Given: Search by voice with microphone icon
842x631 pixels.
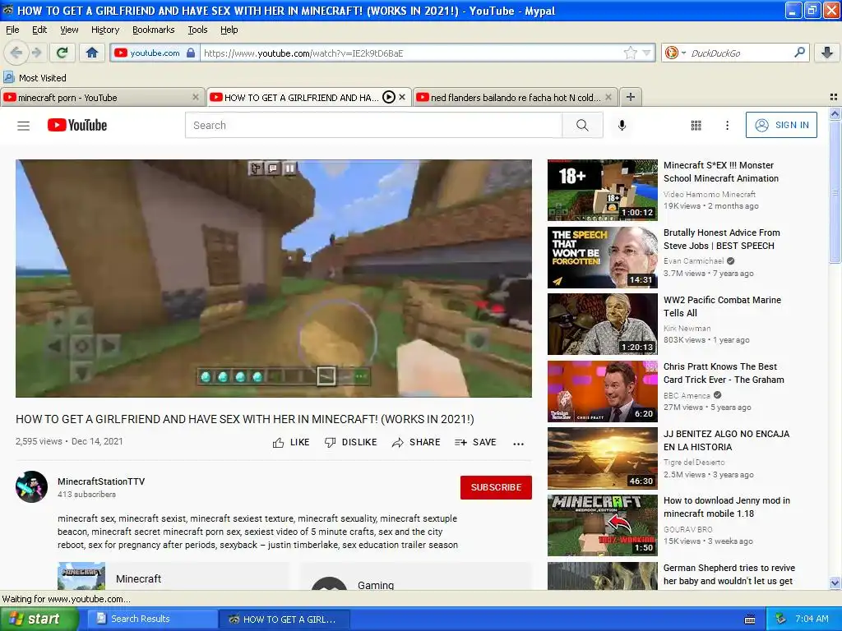Looking at the screenshot, I should pyautogui.click(x=622, y=125).
